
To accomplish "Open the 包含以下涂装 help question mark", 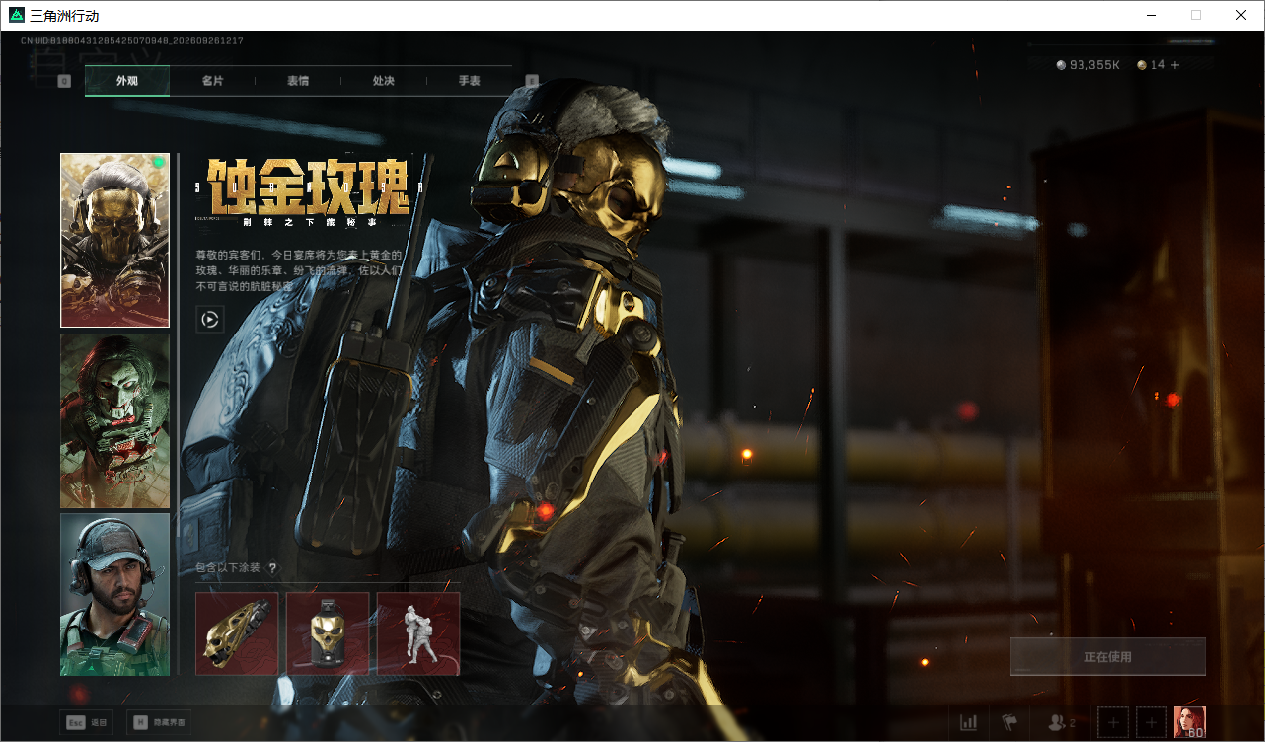I will 272,568.
